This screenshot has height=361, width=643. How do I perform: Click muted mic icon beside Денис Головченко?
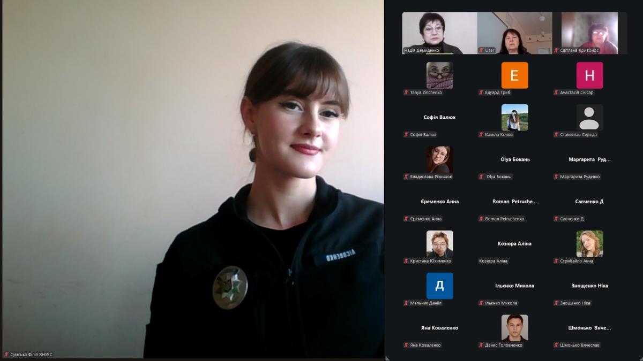[481, 345]
